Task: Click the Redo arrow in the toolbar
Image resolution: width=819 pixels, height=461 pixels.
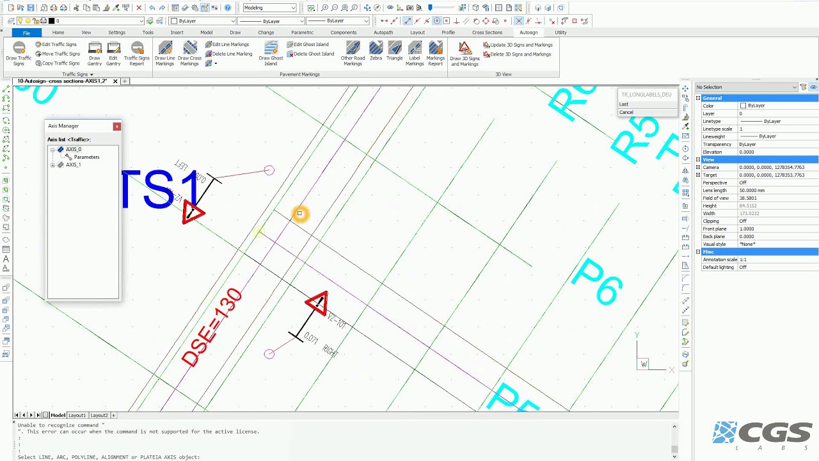Action: pos(162,8)
